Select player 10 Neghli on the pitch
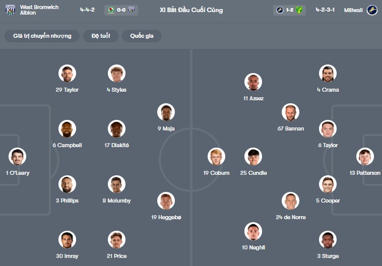This screenshot has height=266, width=382. point(253,231)
